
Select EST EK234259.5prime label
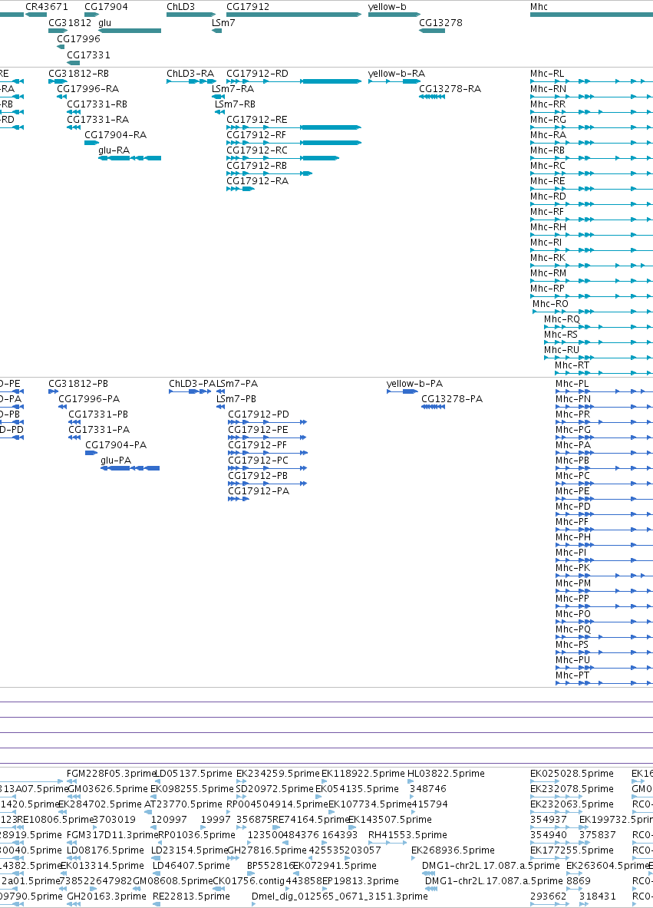coord(278,773)
